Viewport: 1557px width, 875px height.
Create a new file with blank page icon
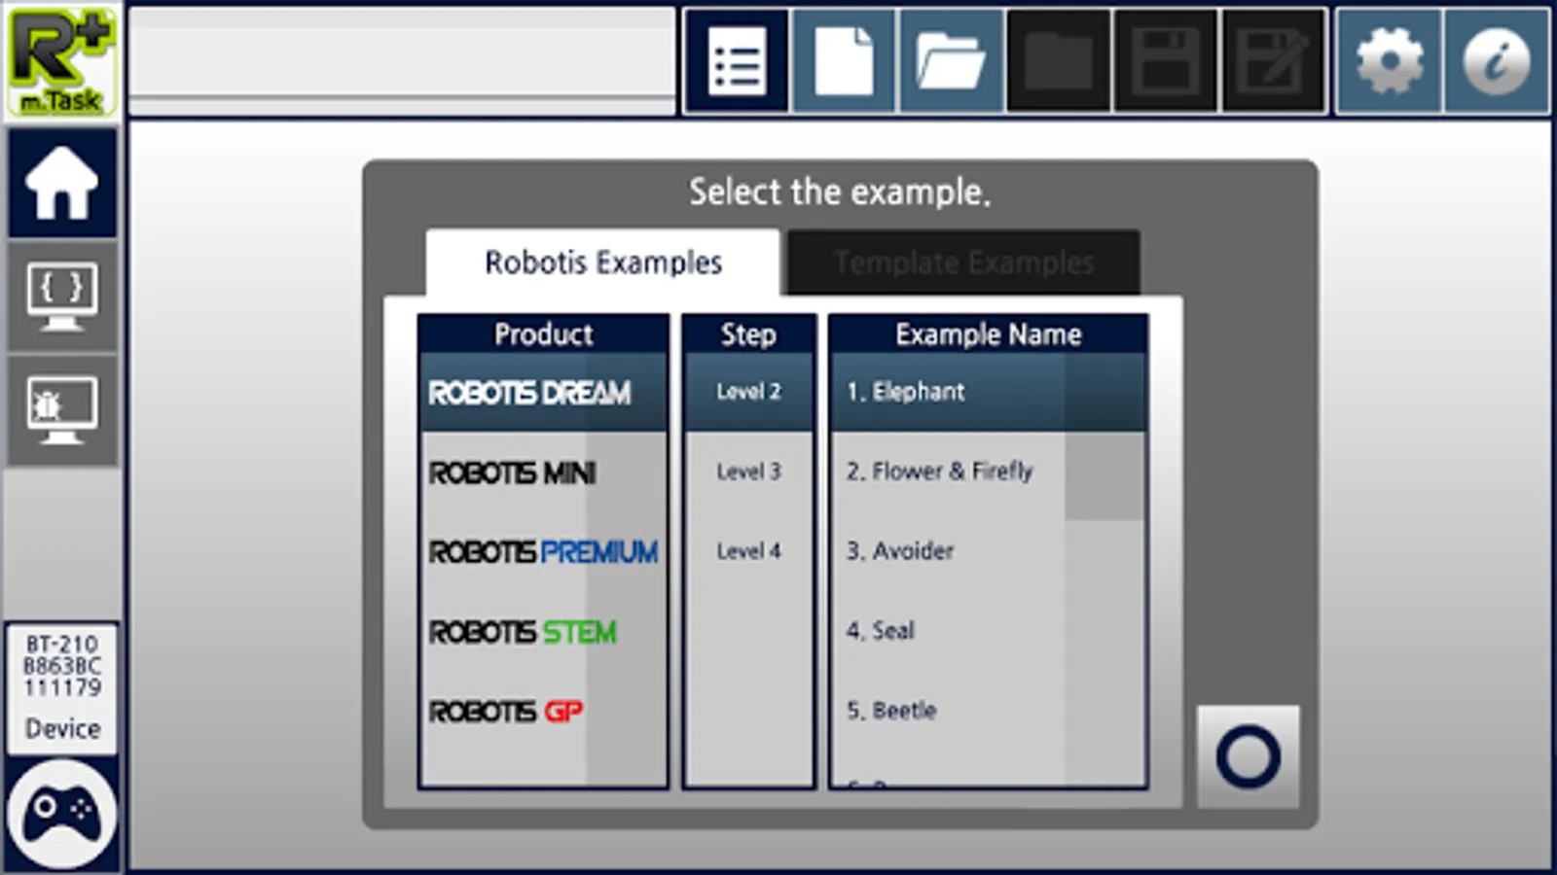tap(844, 61)
